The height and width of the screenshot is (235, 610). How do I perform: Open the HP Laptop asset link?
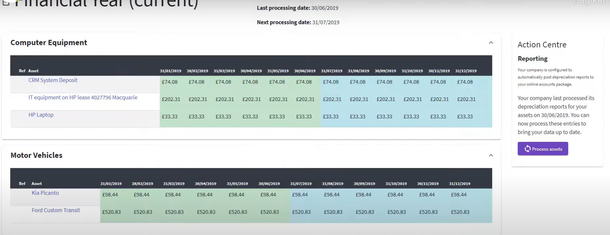[x=41, y=115]
